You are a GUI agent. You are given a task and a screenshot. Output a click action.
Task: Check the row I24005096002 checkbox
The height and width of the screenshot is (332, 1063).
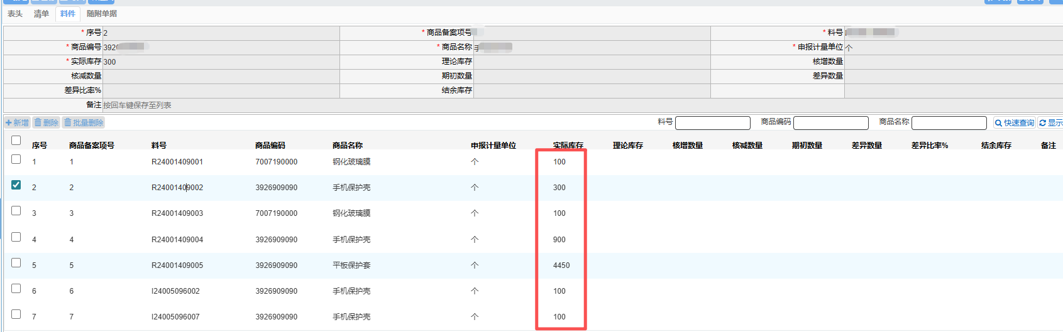16,289
